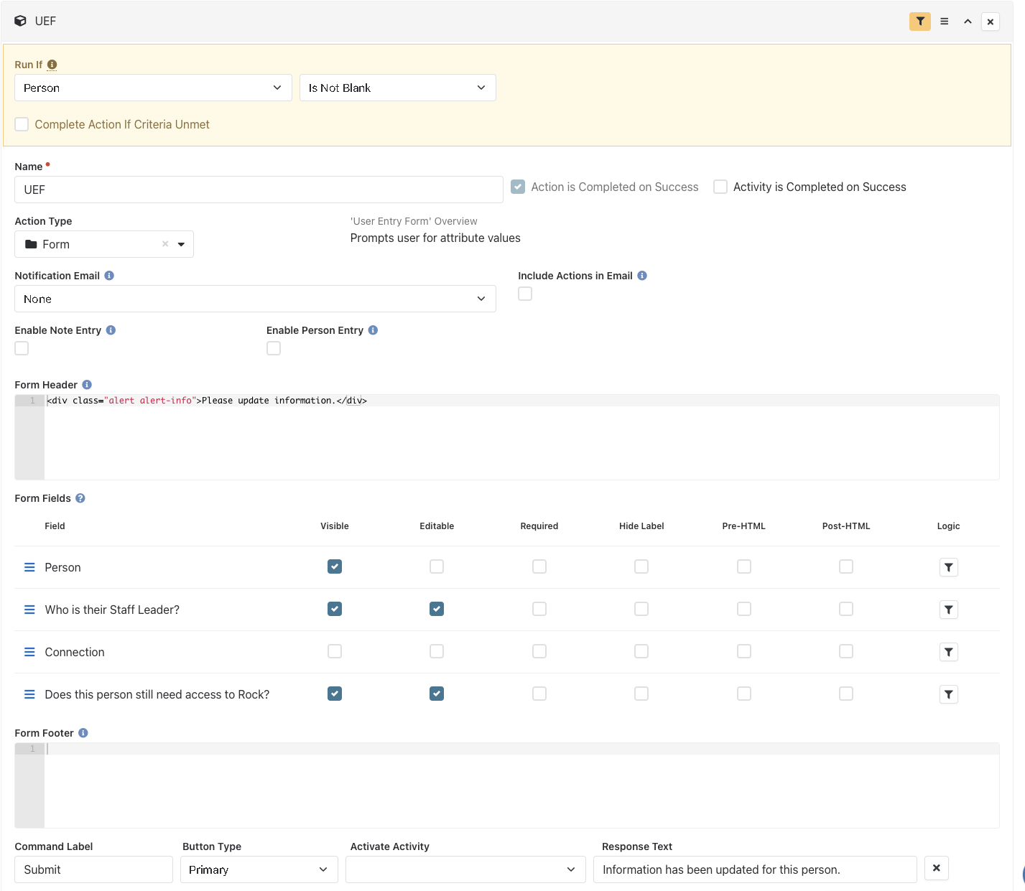Expand the Activate Activity dropdown

(x=465, y=869)
